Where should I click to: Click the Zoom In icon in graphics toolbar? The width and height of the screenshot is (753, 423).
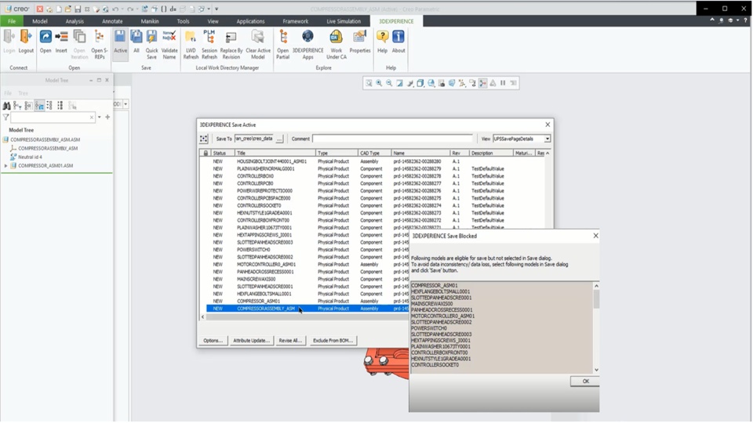coord(379,83)
